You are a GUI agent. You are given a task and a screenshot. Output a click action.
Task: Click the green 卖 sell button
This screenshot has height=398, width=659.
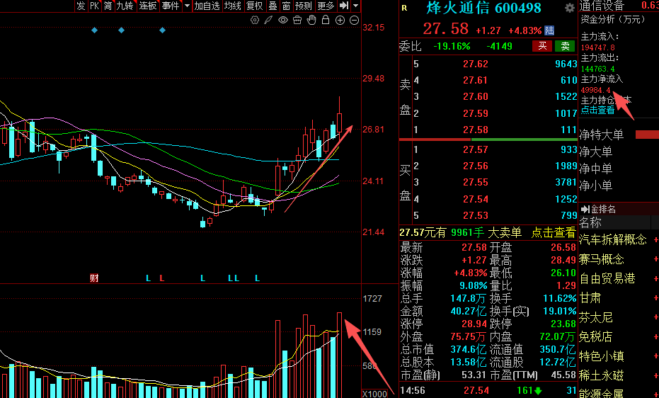coord(565,46)
